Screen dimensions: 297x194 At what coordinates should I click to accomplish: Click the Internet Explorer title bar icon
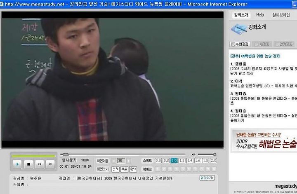point(2,4)
